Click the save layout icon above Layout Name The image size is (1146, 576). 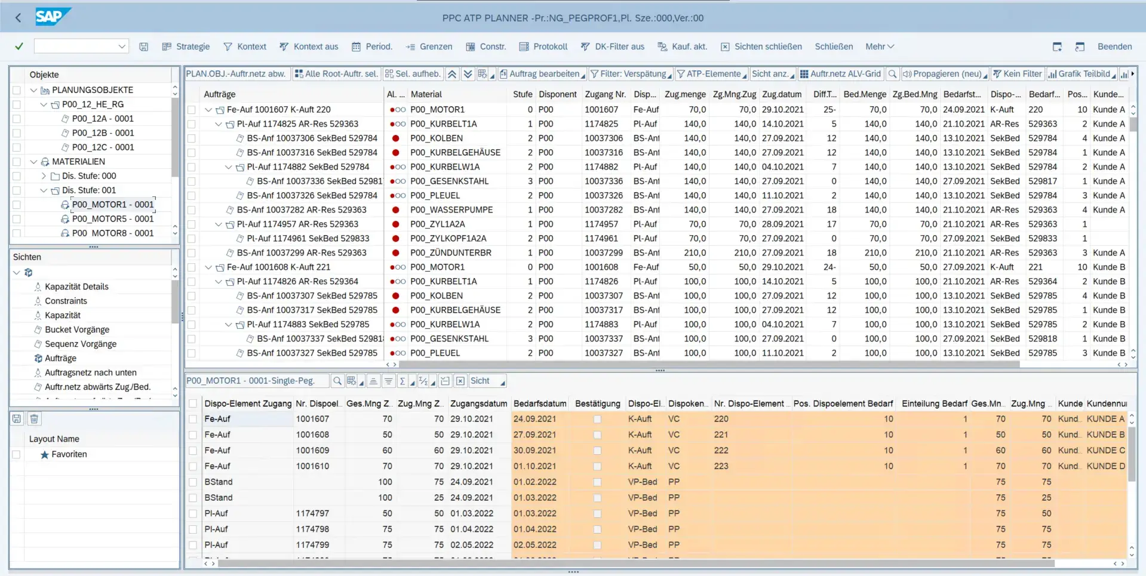click(x=17, y=419)
